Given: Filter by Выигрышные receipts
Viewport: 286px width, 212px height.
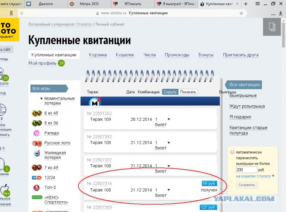Looking at the screenshot, I should tap(243, 96).
